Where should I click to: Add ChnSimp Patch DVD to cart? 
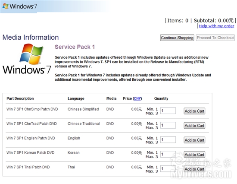(x=194, y=111)
